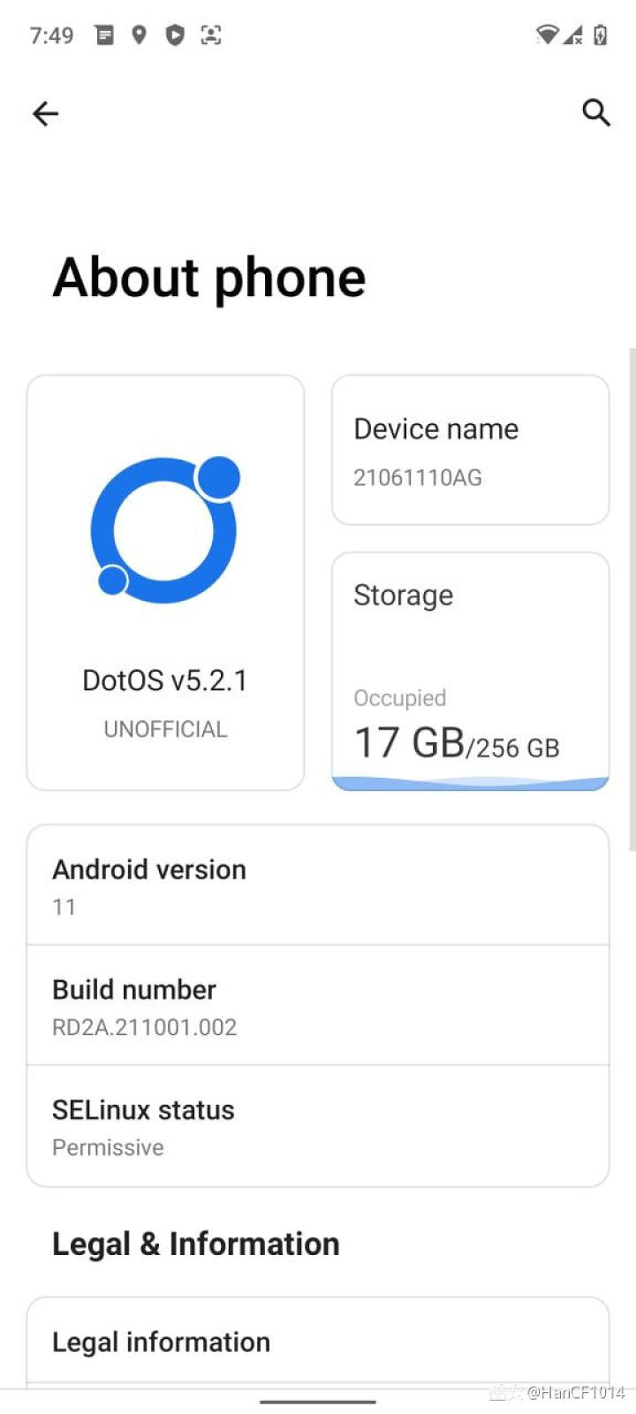Tap the shield status bar icon
The height and width of the screenshot is (1414, 636).
click(x=175, y=35)
